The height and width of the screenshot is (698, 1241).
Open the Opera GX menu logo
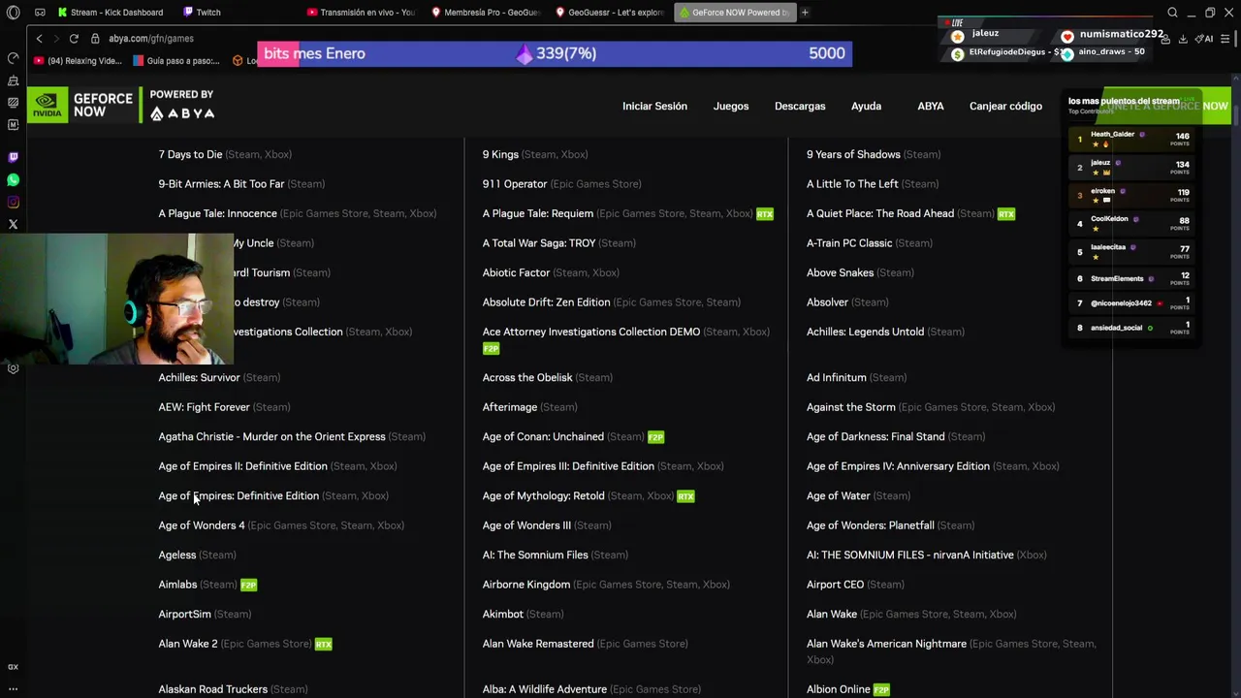13,13
